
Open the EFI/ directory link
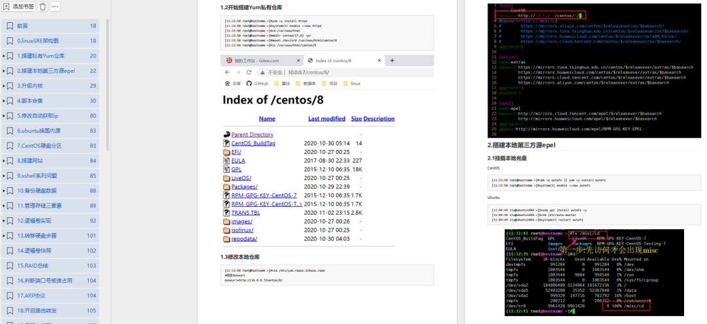pos(236,152)
